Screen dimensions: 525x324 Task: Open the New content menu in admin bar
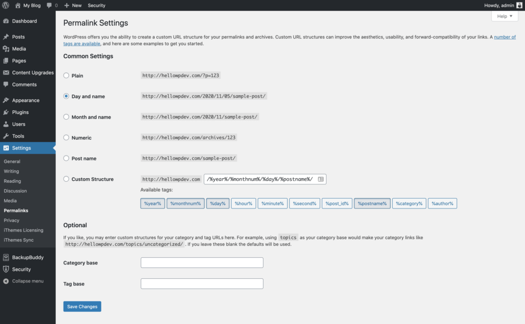(73, 5)
